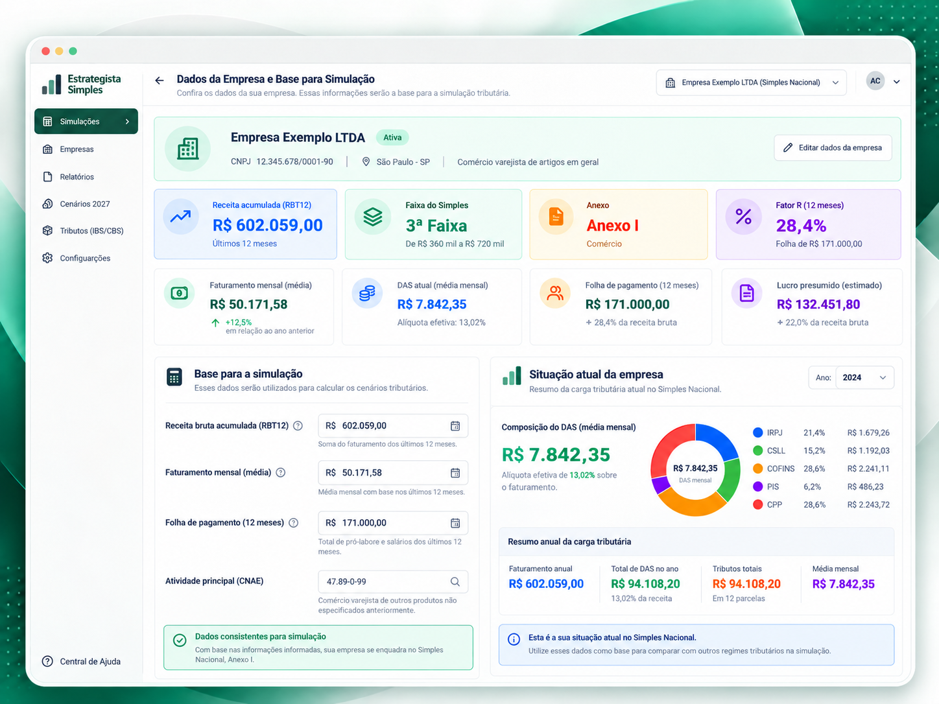Viewport: 939px width, 704px height.
Task: Click the trend arrow icon on the Receita acumulada card
Action: [x=180, y=217]
